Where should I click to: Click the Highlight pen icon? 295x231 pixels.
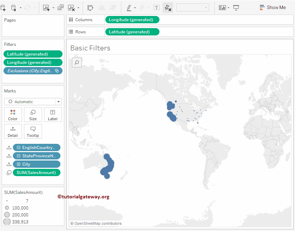click(129, 7)
